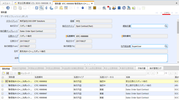Viewport: 179px width, 100px height.
Task: Collapse the header with top-right chevron
Action: tap(177, 3)
